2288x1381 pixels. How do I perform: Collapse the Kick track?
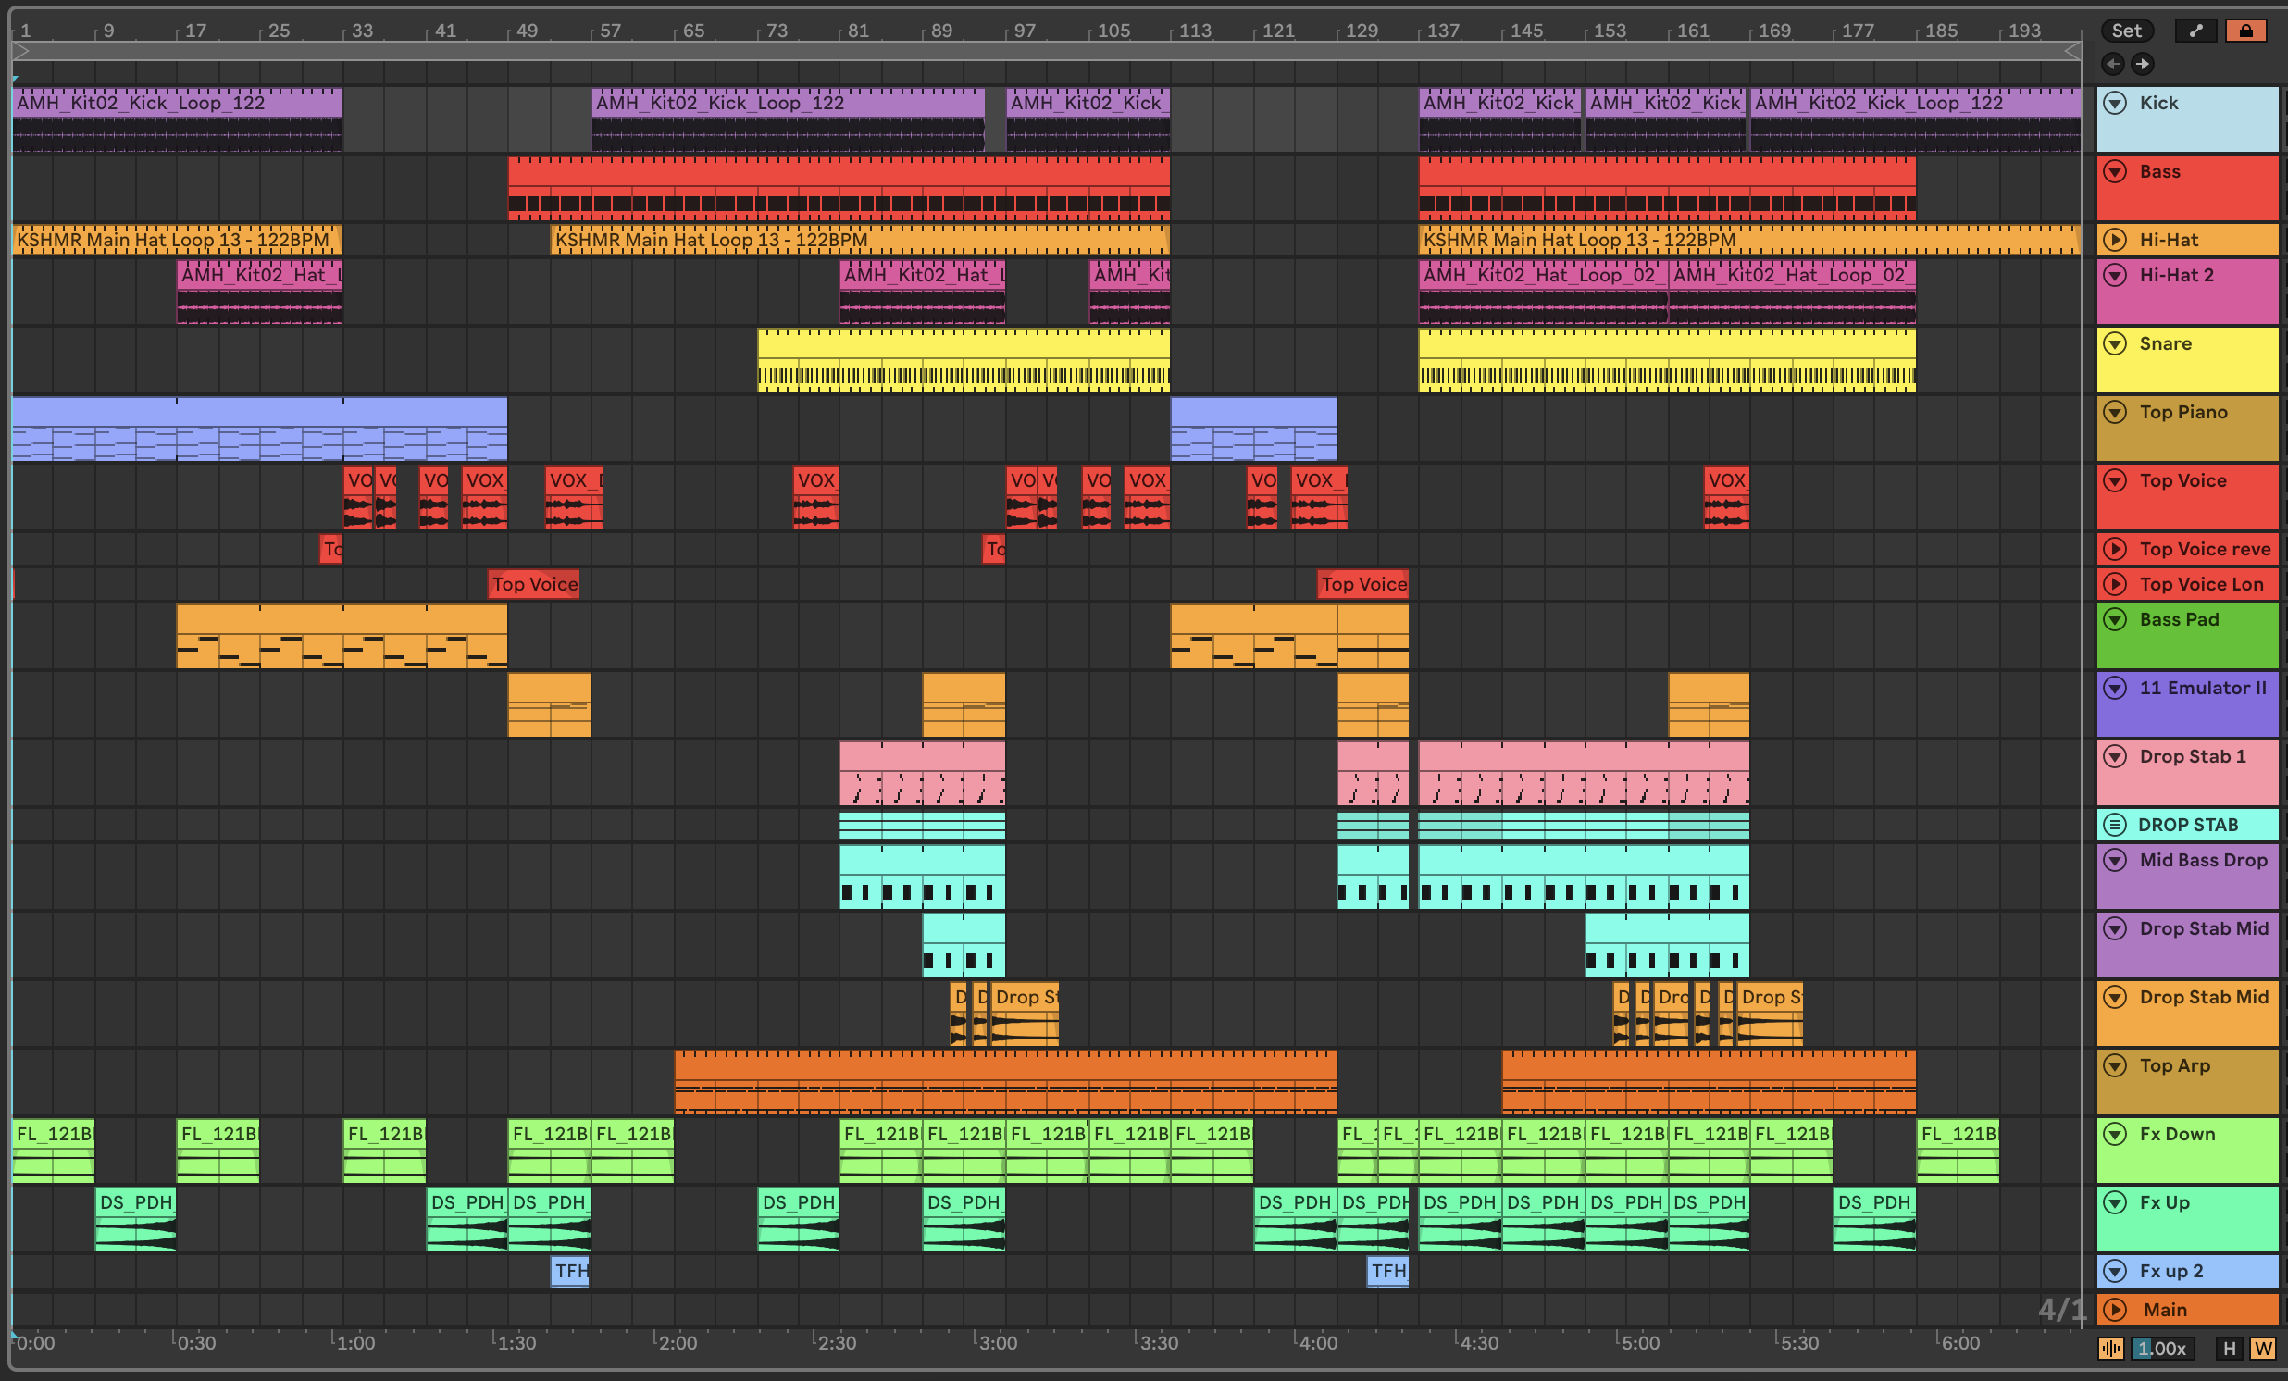click(x=2114, y=103)
